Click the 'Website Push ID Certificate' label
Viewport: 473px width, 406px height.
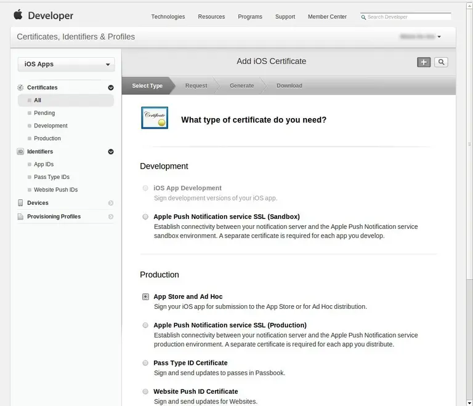(x=195, y=391)
